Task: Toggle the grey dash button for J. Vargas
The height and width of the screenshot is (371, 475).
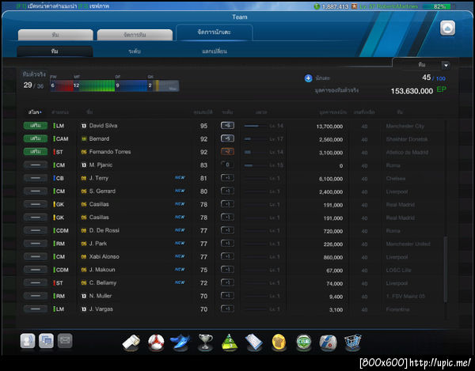Action: coord(36,309)
